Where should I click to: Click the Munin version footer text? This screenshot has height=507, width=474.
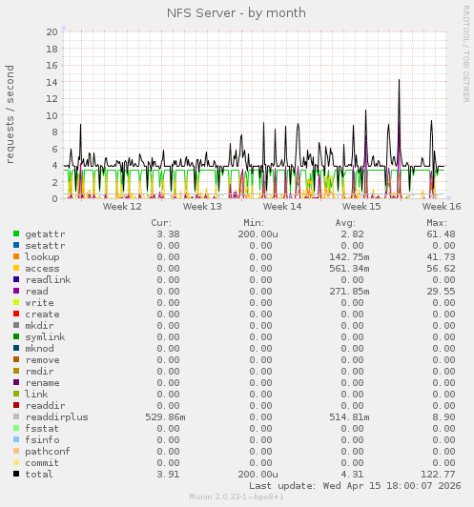coord(237,497)
